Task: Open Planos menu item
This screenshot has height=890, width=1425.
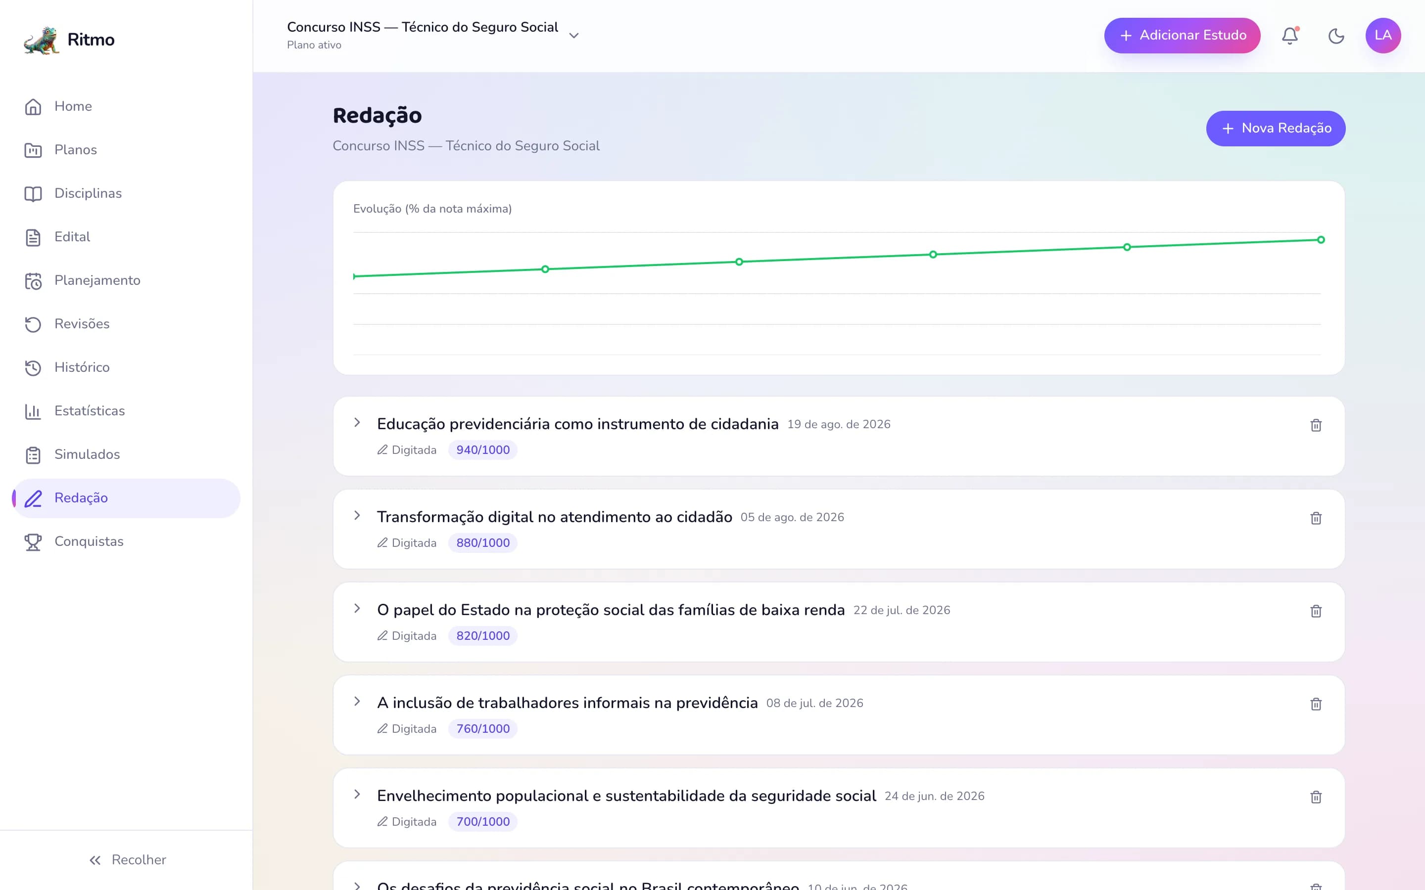Action: [x=126, y=150]
